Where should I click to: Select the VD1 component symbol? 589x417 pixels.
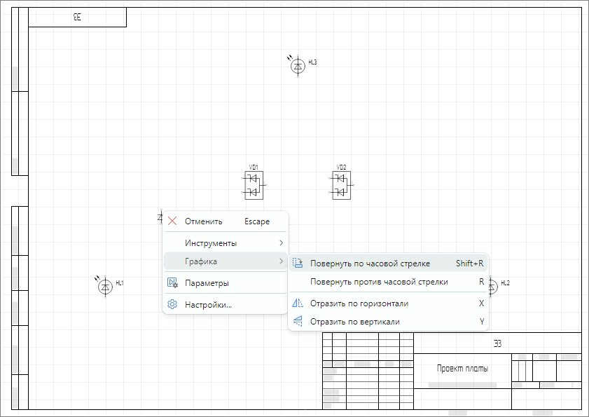(x=254, y=186)
